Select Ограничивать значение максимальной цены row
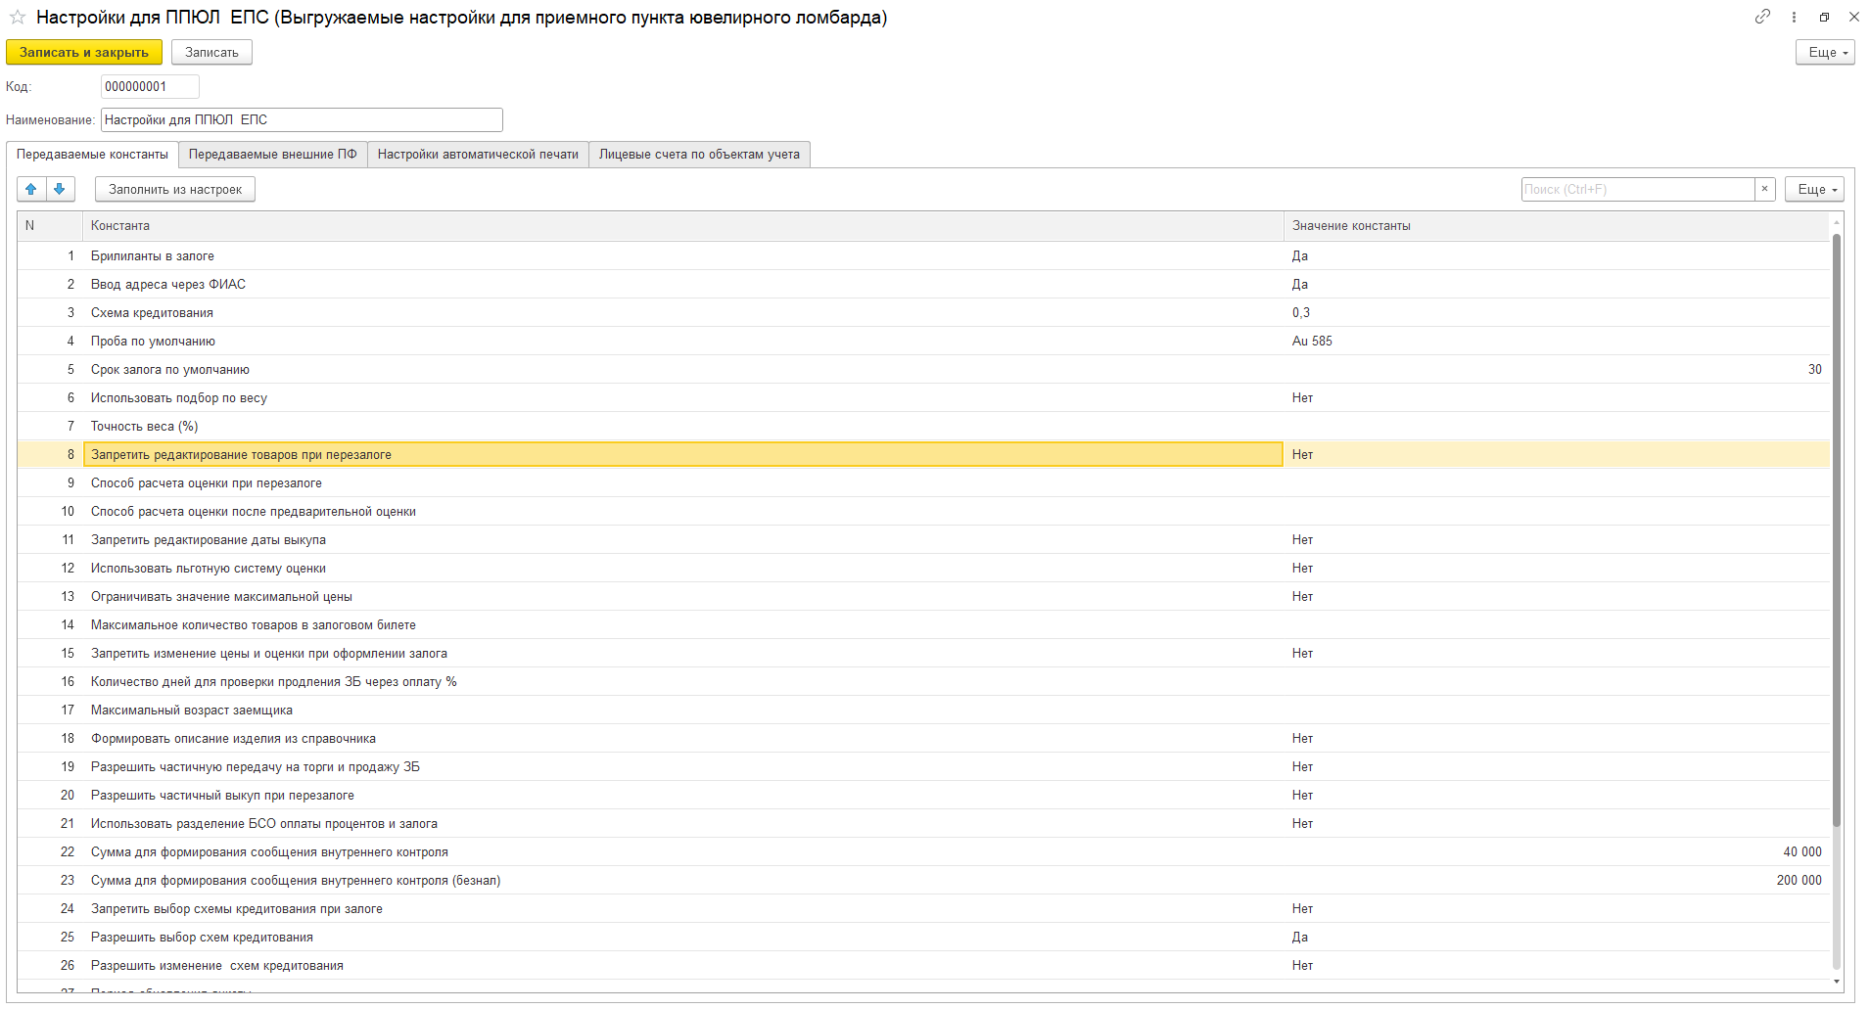 click(x=923, y=596)
